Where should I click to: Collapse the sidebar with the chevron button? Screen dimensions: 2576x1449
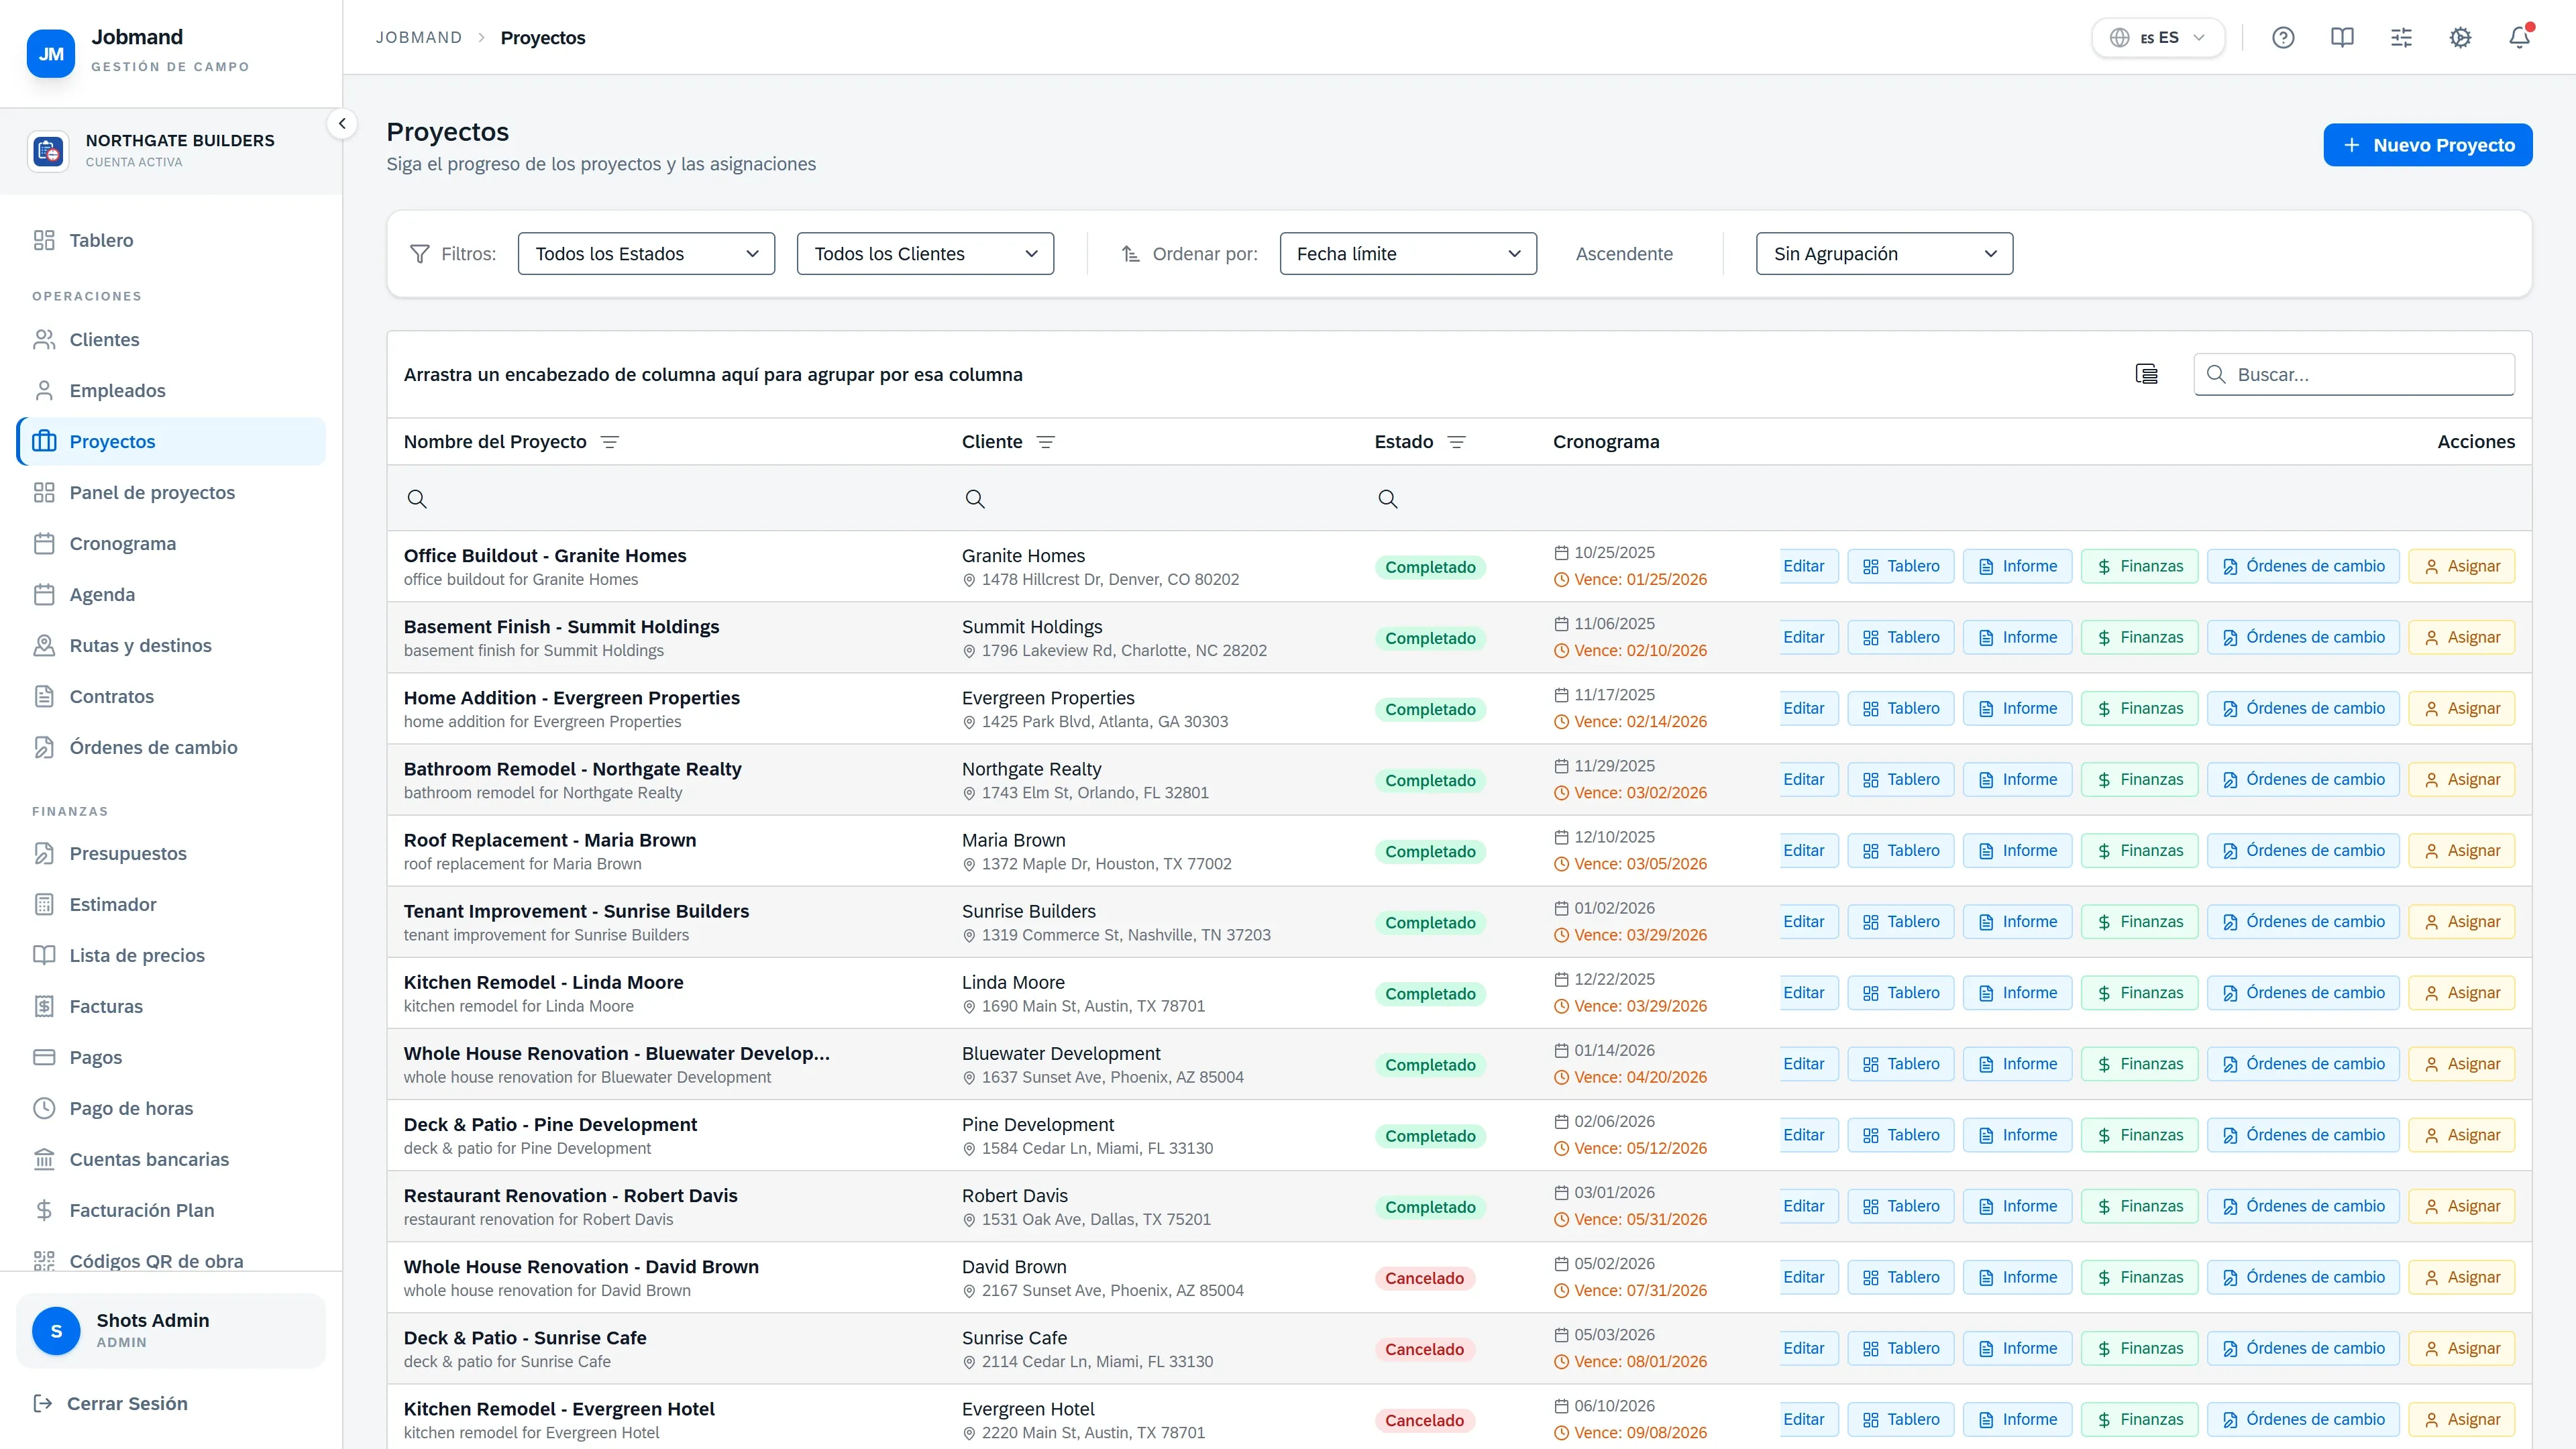pos(342,124)
